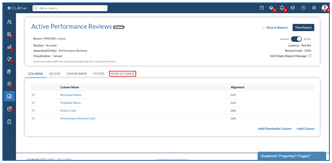Click the Ask or search input field
332x163 pixels.
click(70, 8)
